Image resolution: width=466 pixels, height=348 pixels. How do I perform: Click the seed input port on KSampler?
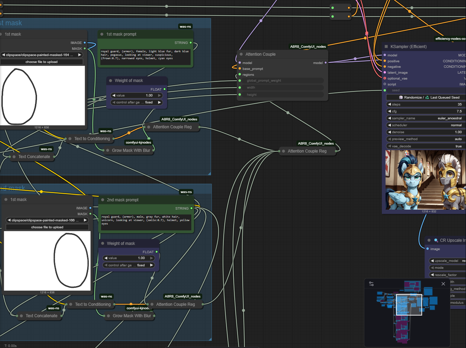point(385,90)
